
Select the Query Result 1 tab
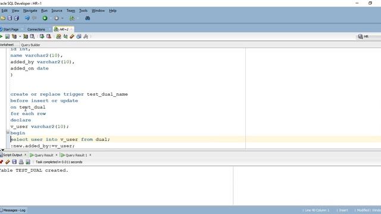click(76, 155)
